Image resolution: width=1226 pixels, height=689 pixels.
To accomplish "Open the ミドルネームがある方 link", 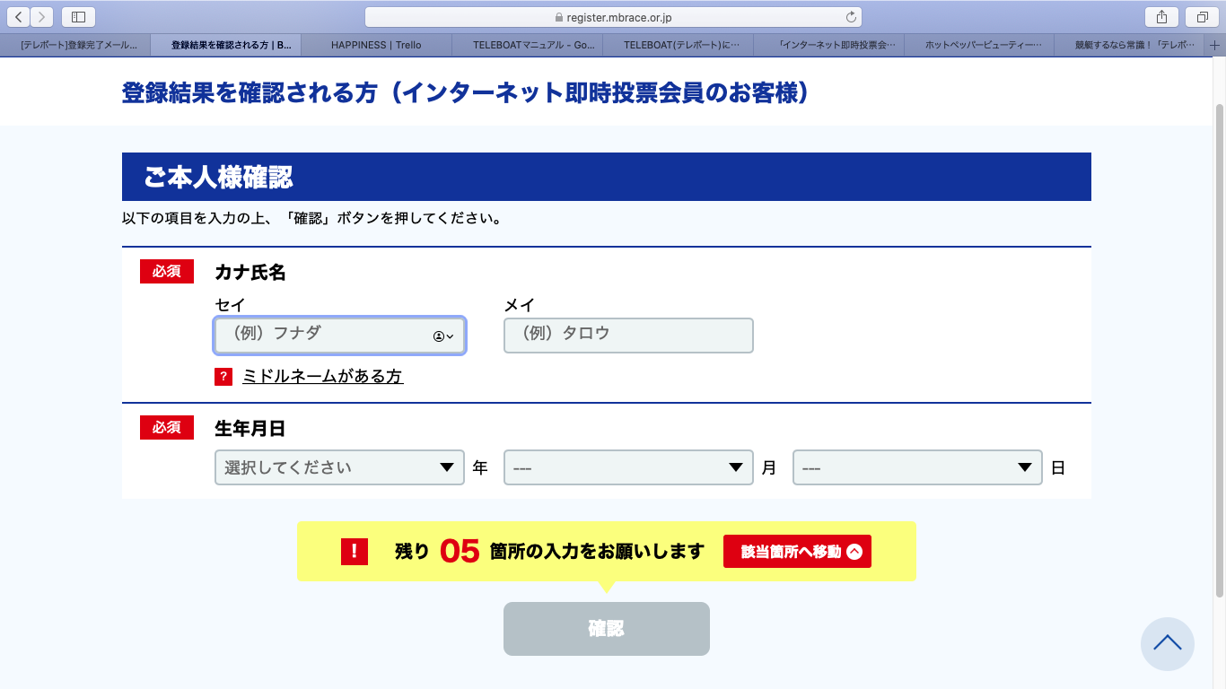I will 322,377.
